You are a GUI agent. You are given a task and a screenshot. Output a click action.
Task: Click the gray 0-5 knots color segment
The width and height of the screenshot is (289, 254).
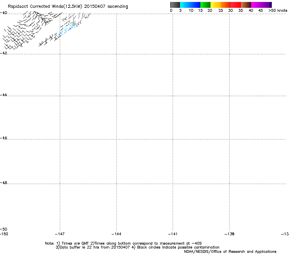tap(175, 5)
